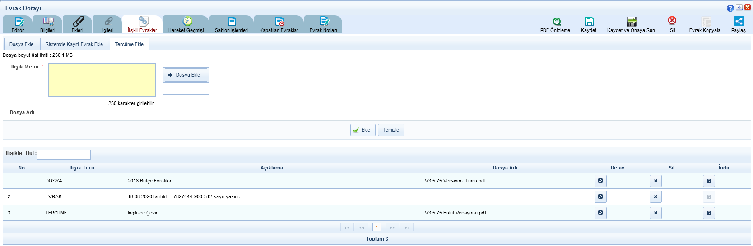Click the plus Dosya Ekle upload button
The image size is (753, 246).
pyautogui.click(x=186, y=75)
